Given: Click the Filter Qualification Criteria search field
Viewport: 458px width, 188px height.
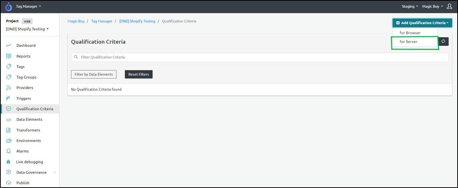Looking at the screenshot, I should 259,57.
